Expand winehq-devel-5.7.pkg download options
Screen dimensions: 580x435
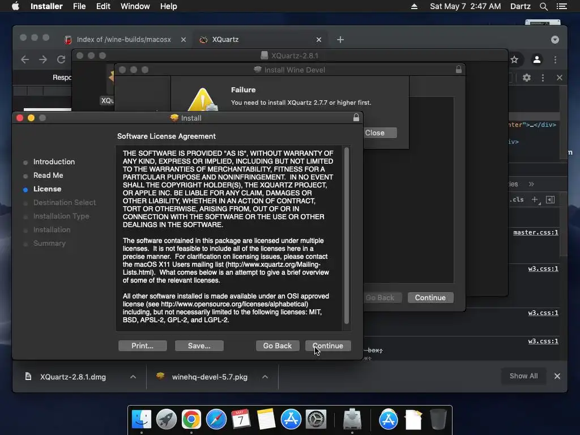265,377
